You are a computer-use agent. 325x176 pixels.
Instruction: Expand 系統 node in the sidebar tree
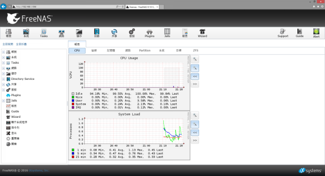pyautogui.click(x=4, y=57)
